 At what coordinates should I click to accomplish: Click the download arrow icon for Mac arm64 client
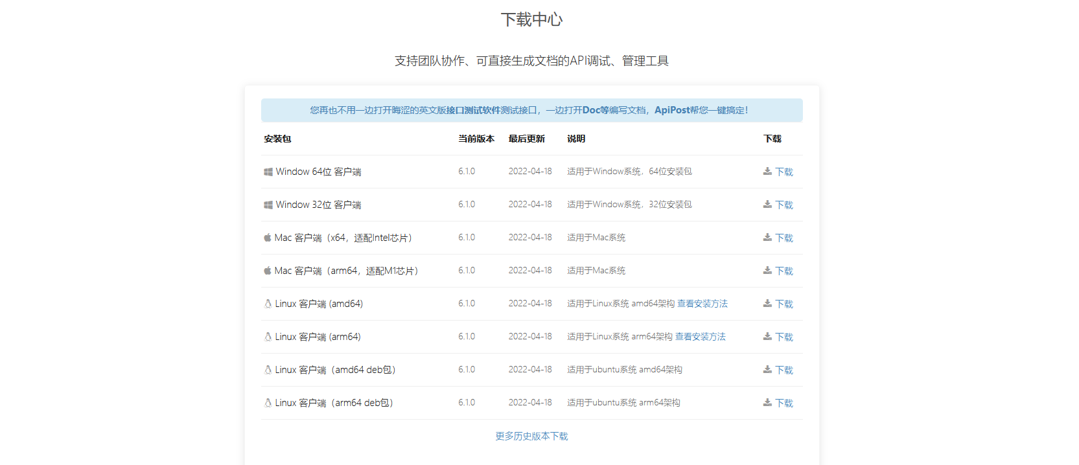[x=767, y=271]
